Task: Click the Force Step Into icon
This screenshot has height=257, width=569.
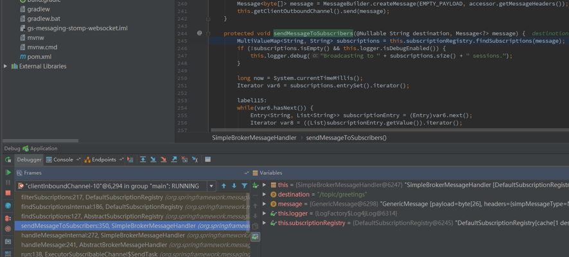Action: pos(163,160)
